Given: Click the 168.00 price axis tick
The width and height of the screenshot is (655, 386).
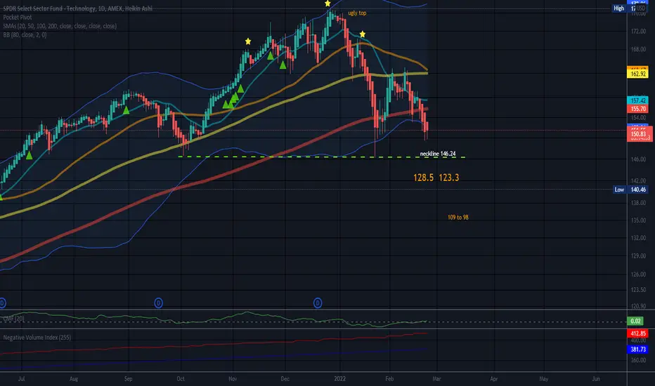Looking at the screenshot, I should 638,49.
